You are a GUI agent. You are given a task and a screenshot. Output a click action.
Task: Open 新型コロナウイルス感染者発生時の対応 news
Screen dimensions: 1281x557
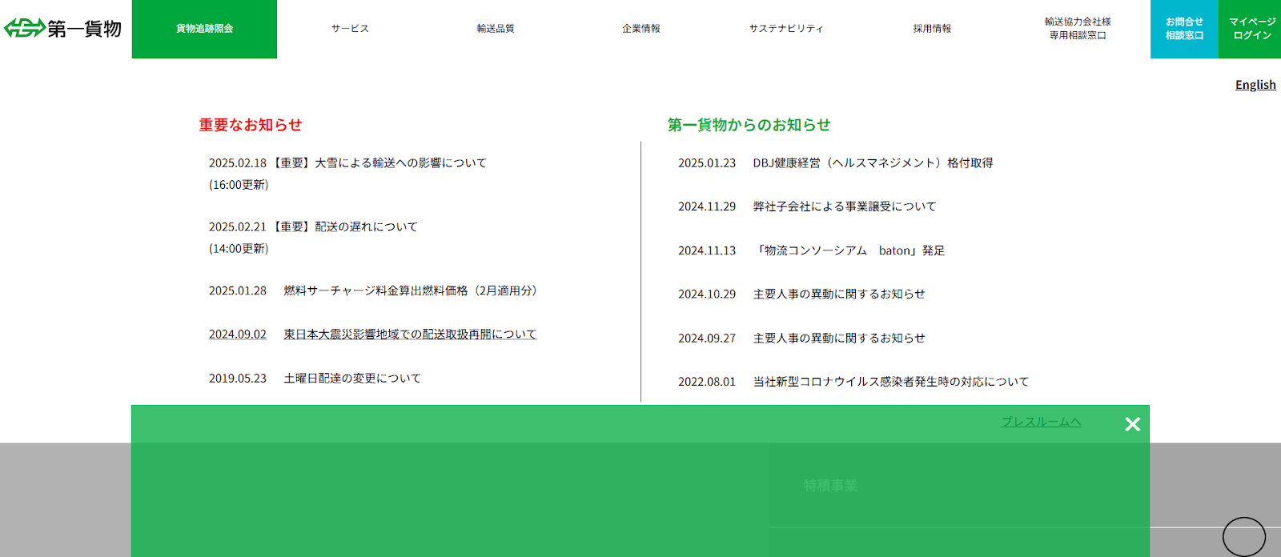[853, 382]
